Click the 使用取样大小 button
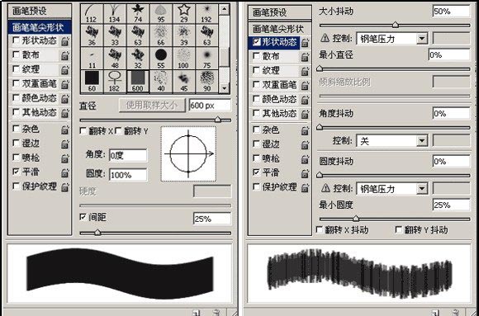 [x=152, y=106]
